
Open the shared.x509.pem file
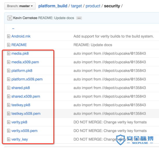(26, 96)
